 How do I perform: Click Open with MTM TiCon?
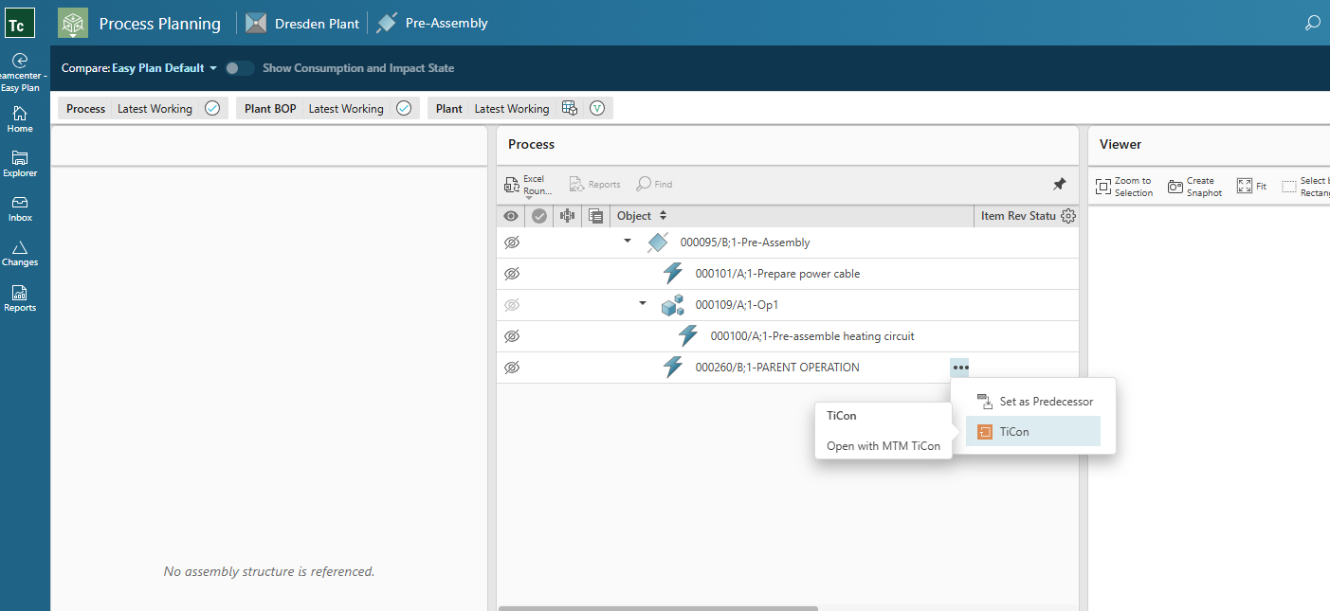(x=884, y=446)
